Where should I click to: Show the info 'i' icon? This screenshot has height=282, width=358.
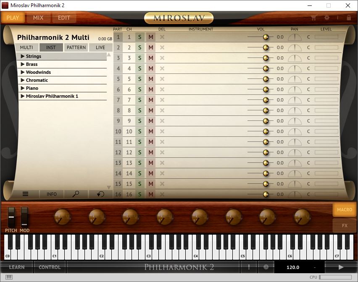(338, 18)
